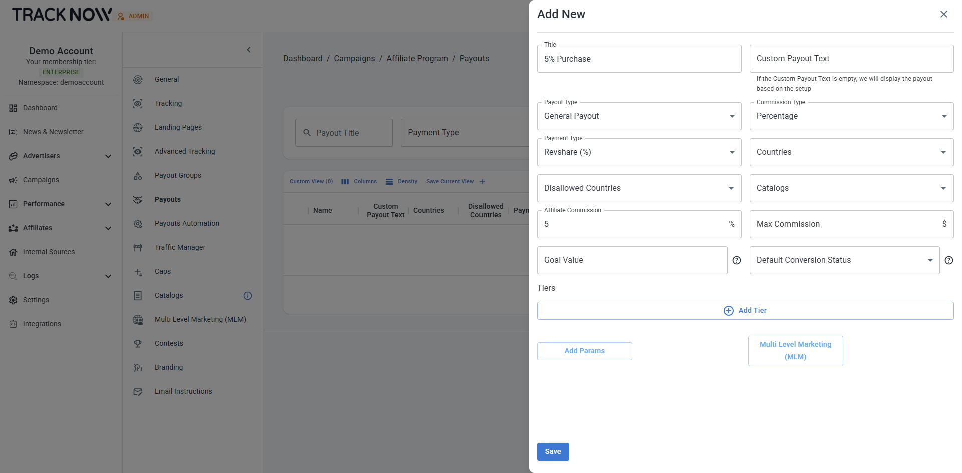Collapse the submenu with the chevron arrow
This screenshot has width=962, height=473.
pyautogui.click(x=249, y=50)
